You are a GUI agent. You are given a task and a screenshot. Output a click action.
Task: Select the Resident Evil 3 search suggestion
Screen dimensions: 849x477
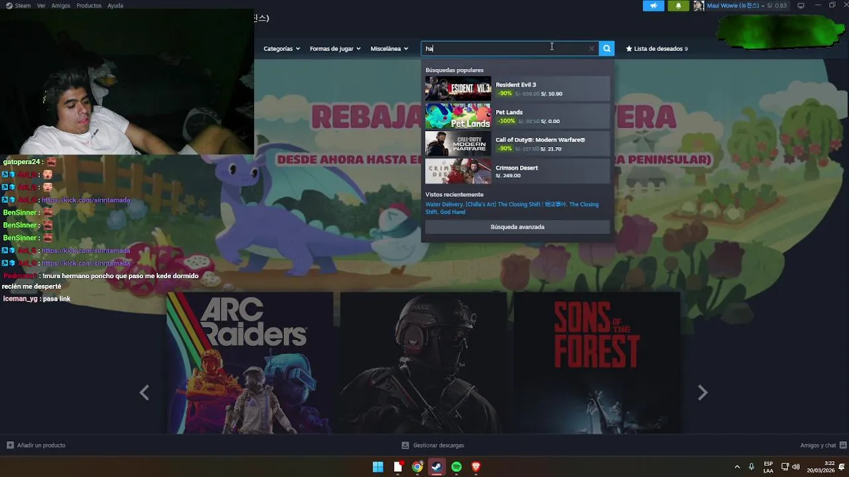point(517,89)
